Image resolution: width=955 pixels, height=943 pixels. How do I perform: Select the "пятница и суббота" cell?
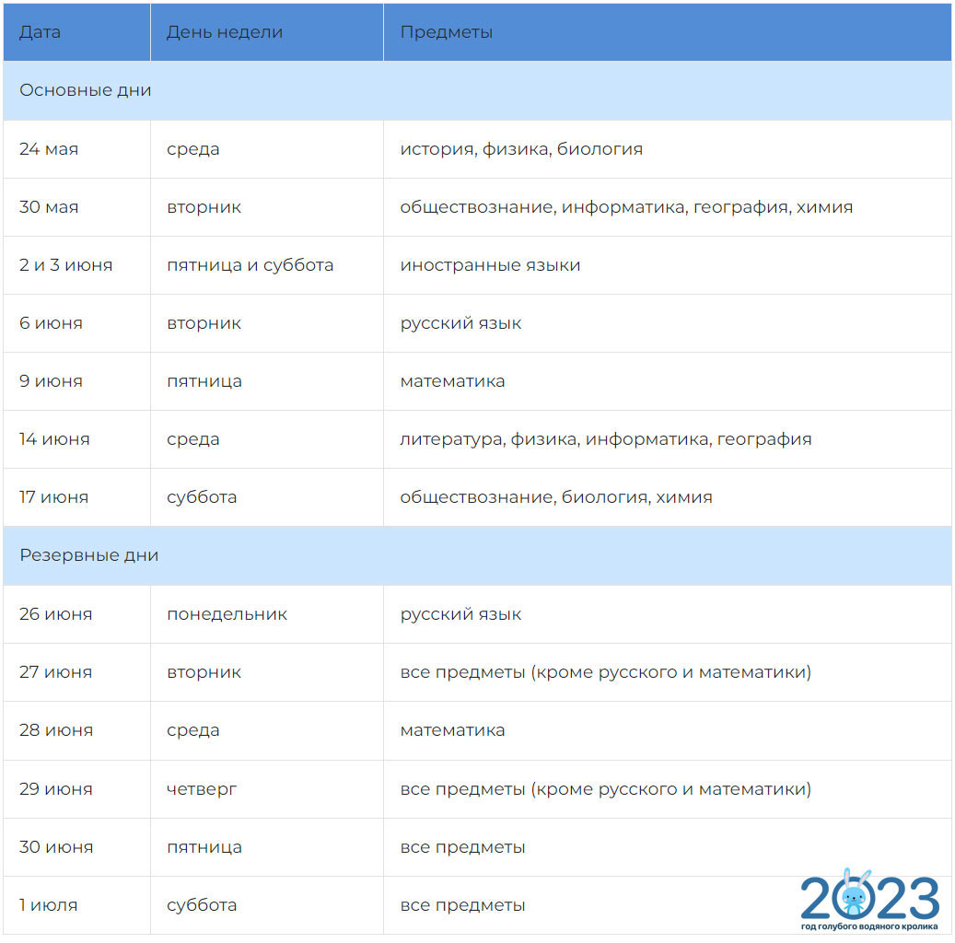click(x=250, y=265)
